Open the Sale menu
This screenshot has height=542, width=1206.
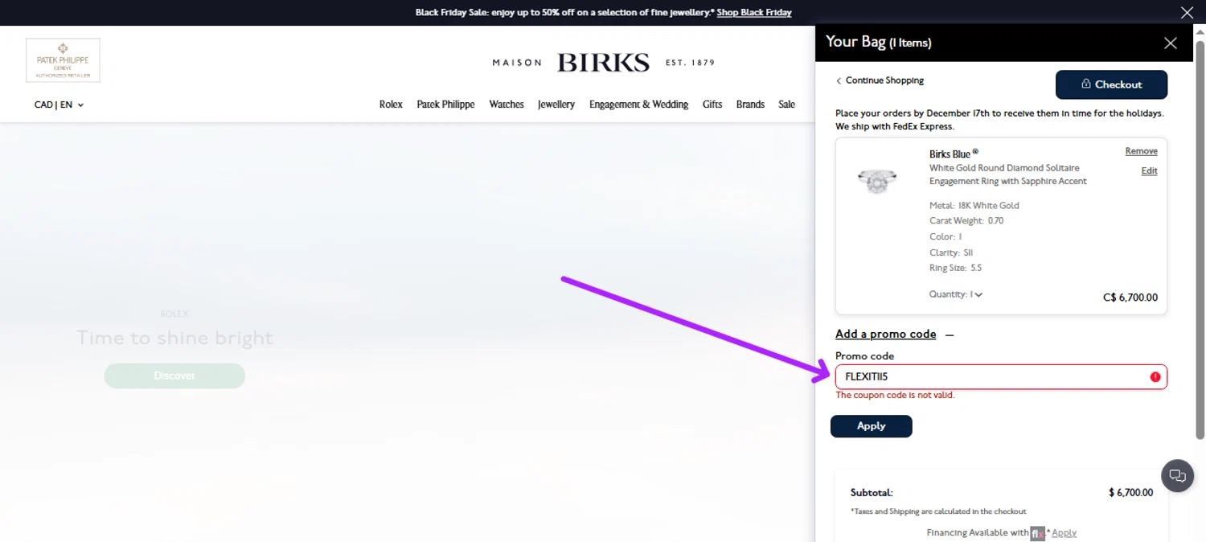pos(786,105)
